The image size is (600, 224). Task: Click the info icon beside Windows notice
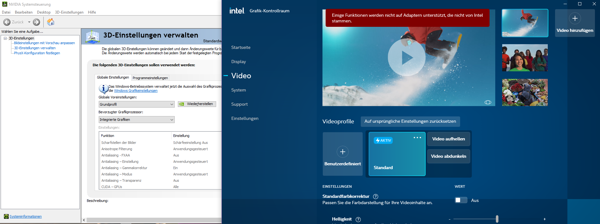(103, 89)
